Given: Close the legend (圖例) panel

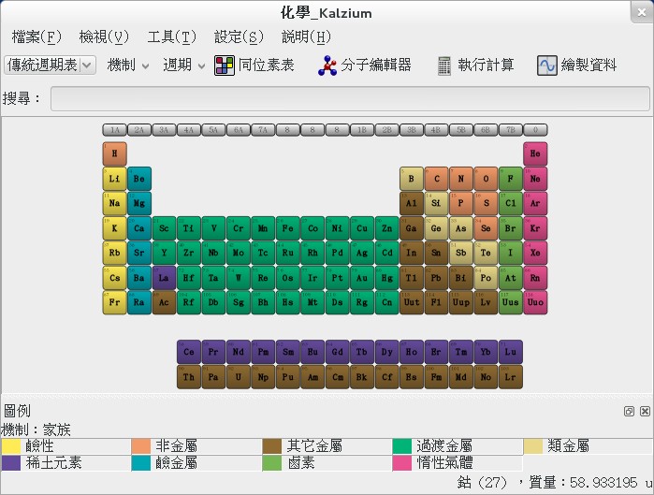Looking at the screenshot, I should point(645,411).
